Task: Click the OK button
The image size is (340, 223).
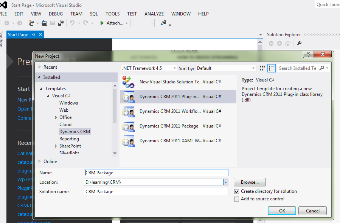Action: pyautogui.click(x=282, y=211)
